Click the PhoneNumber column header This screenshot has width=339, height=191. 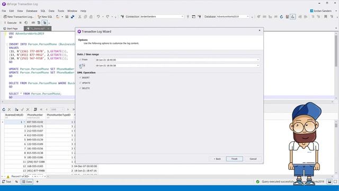click(x=36, y=116)
